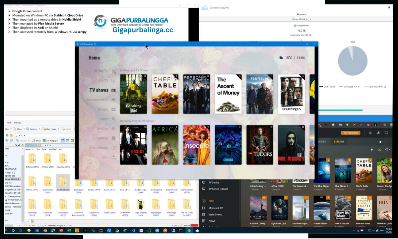This screenshot has height=239, width=398.
Task: Select Drive SBCD3 (E:) in folder tree
Action: point(13,179)
